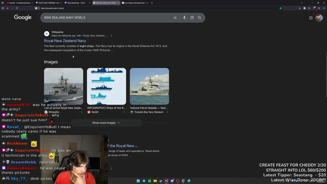Open the list all tabs dropdown

(x=301, y=3)
